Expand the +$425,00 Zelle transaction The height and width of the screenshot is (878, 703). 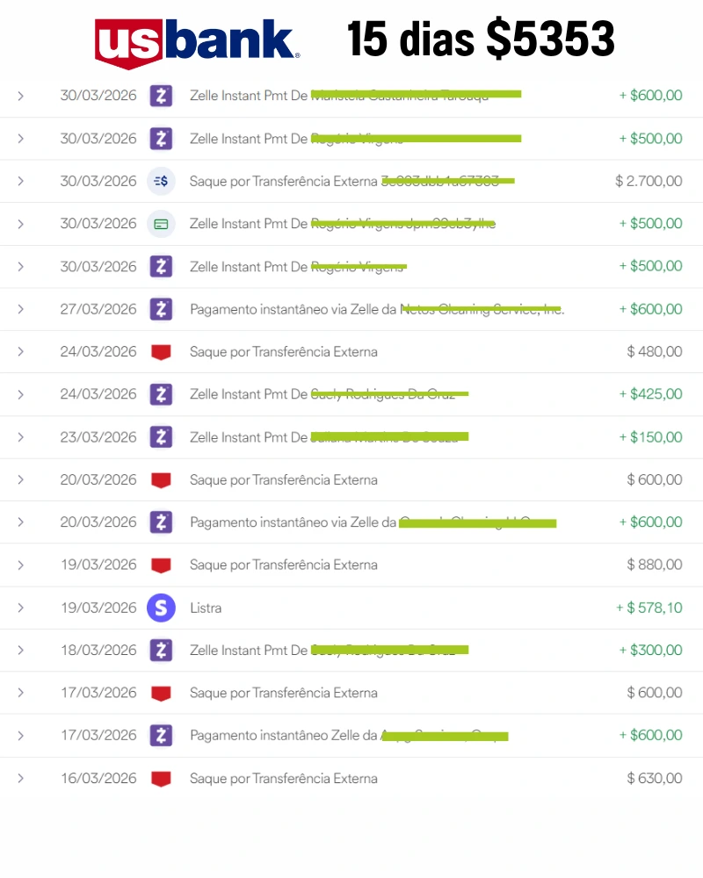pos(21,394)
